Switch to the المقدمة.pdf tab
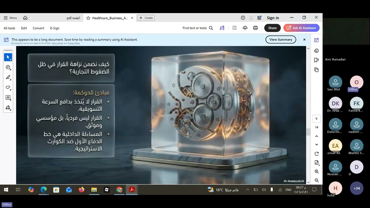370x208 pixels. [x=73, y=18]
